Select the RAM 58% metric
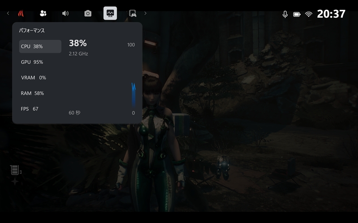 click(x=40, y=93)
